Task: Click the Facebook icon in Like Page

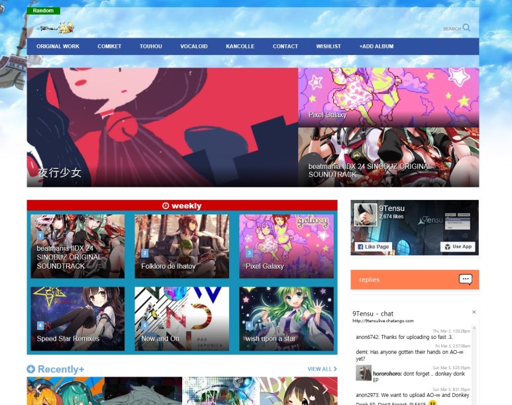Action: pos(360,247)
